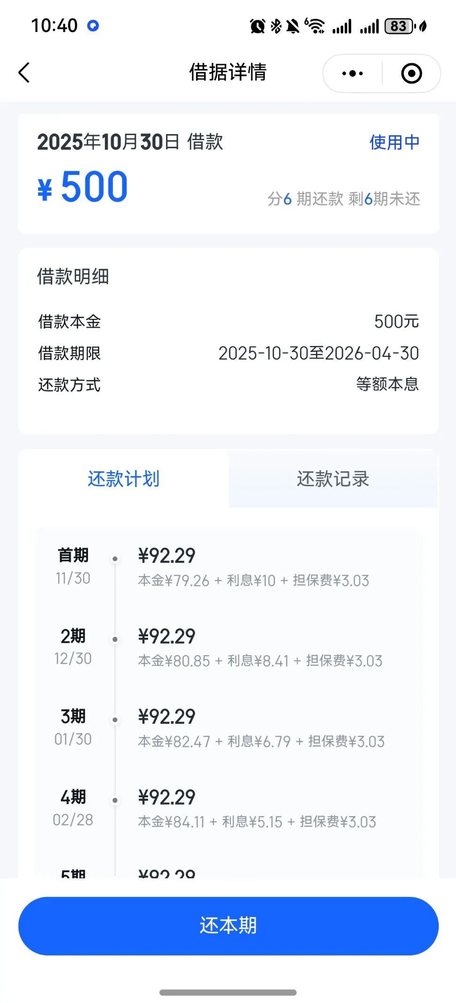Open the three-dot more menu
456x1003 pixels.
tap(353, 73)
